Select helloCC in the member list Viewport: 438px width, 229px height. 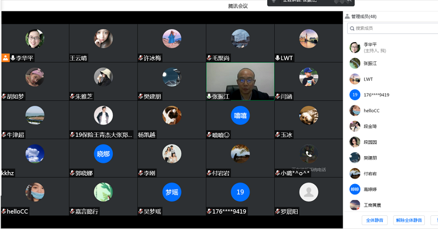click(372, 110)
